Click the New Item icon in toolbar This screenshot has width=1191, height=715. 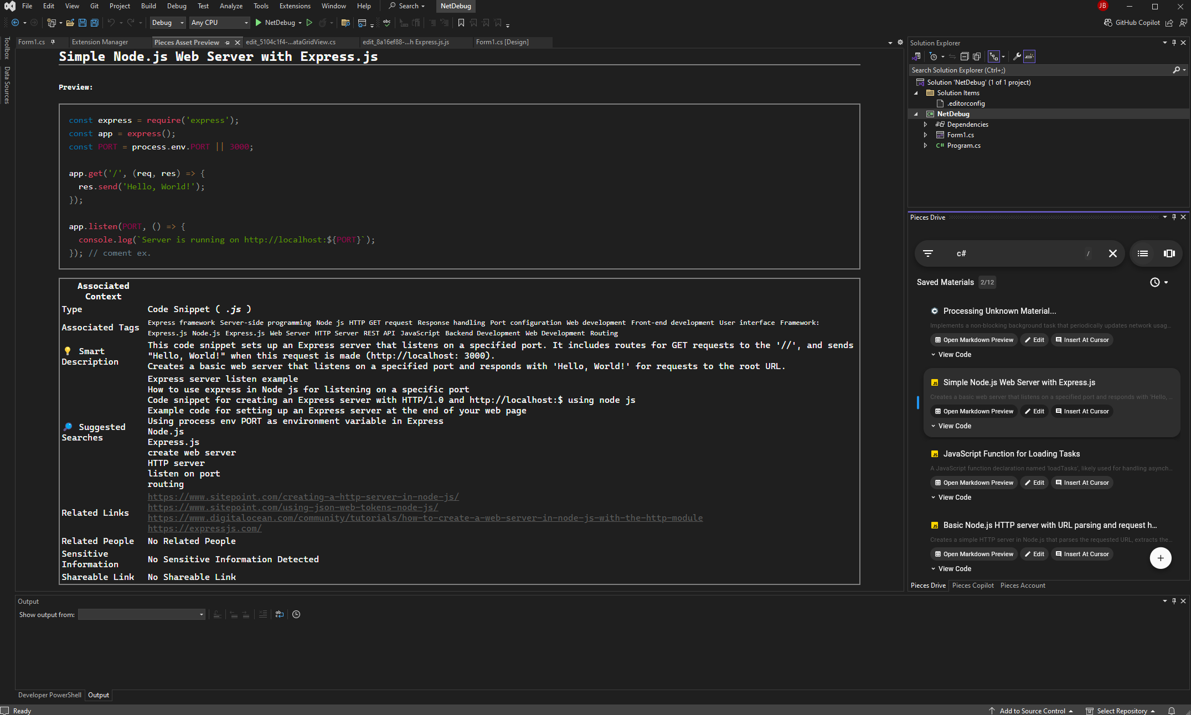51,23
